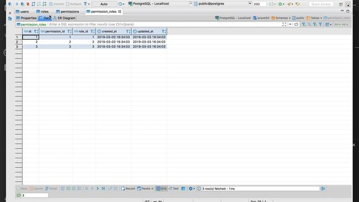Viewport: 359px width, 202px height.
Task: Open the transaction log clock dropdown
Action: point(121,4)
